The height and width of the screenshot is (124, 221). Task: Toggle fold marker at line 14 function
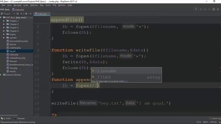pos(49,80)
